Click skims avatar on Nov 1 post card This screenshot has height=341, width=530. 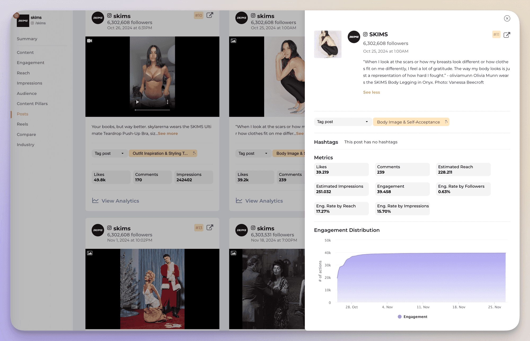(x=98, y=230)
